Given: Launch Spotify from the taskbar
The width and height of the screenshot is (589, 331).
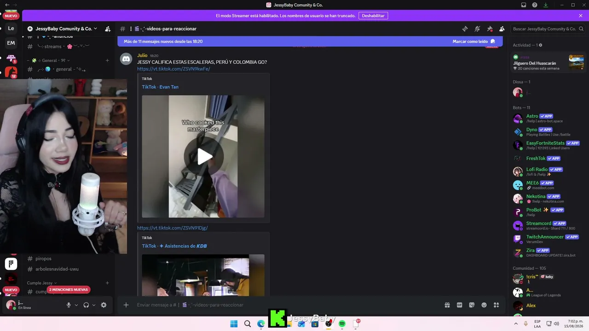Looking at the screenshot, I should pyautogui.click(x=342, y=324).
